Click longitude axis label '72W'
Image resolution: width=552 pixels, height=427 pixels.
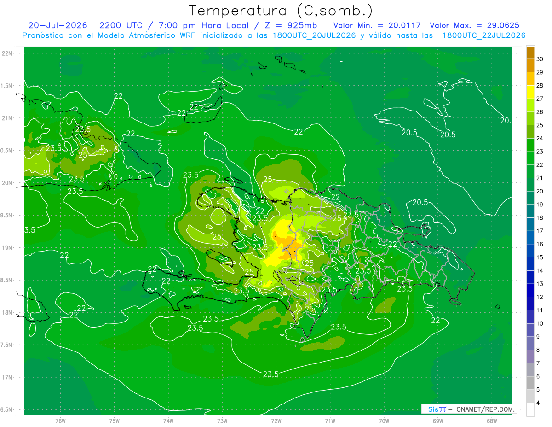pos(276,421)
